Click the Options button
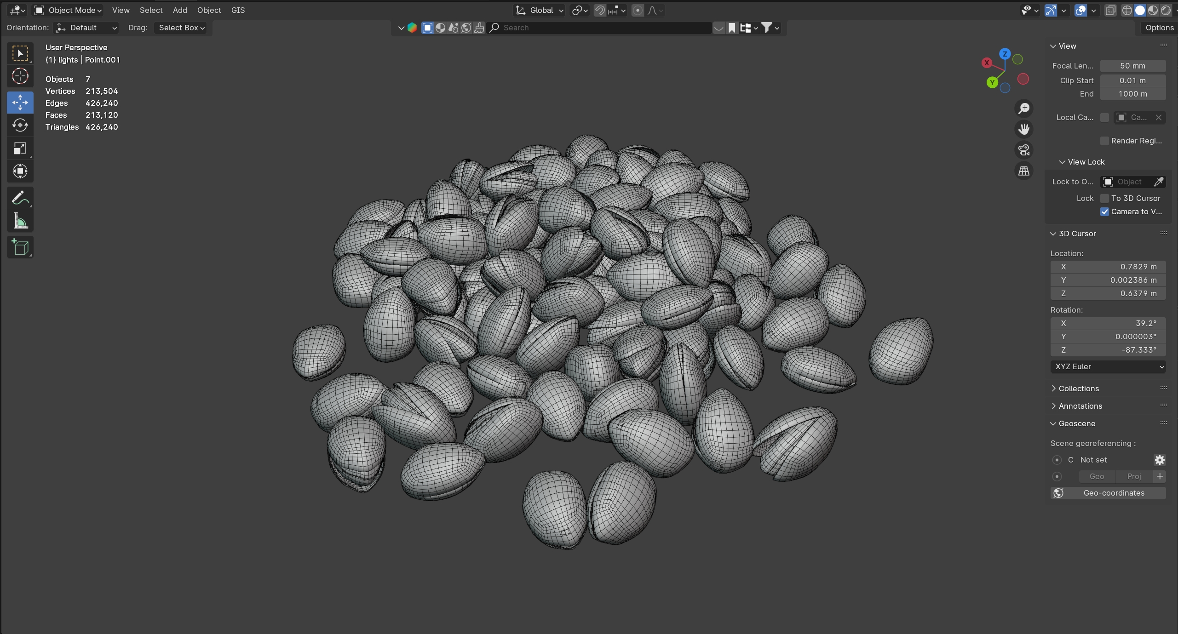Viewport: 1178px width, 634px height. click(x=1159, y=28)
